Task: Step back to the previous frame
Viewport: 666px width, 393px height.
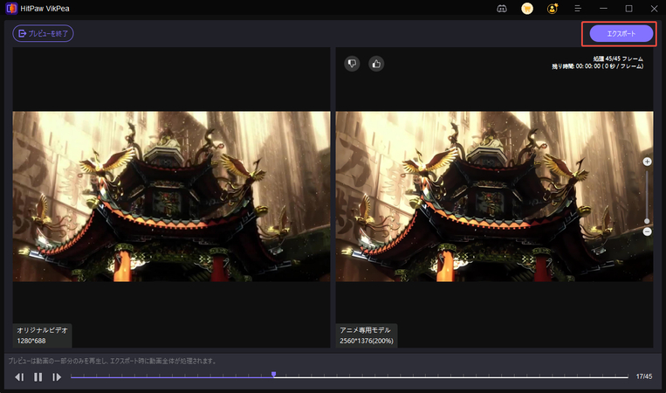Action: (x=19, y=377)
